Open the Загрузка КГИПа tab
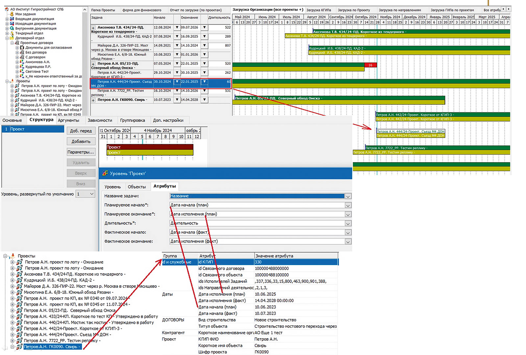The image size is (526, 355). 319,10
